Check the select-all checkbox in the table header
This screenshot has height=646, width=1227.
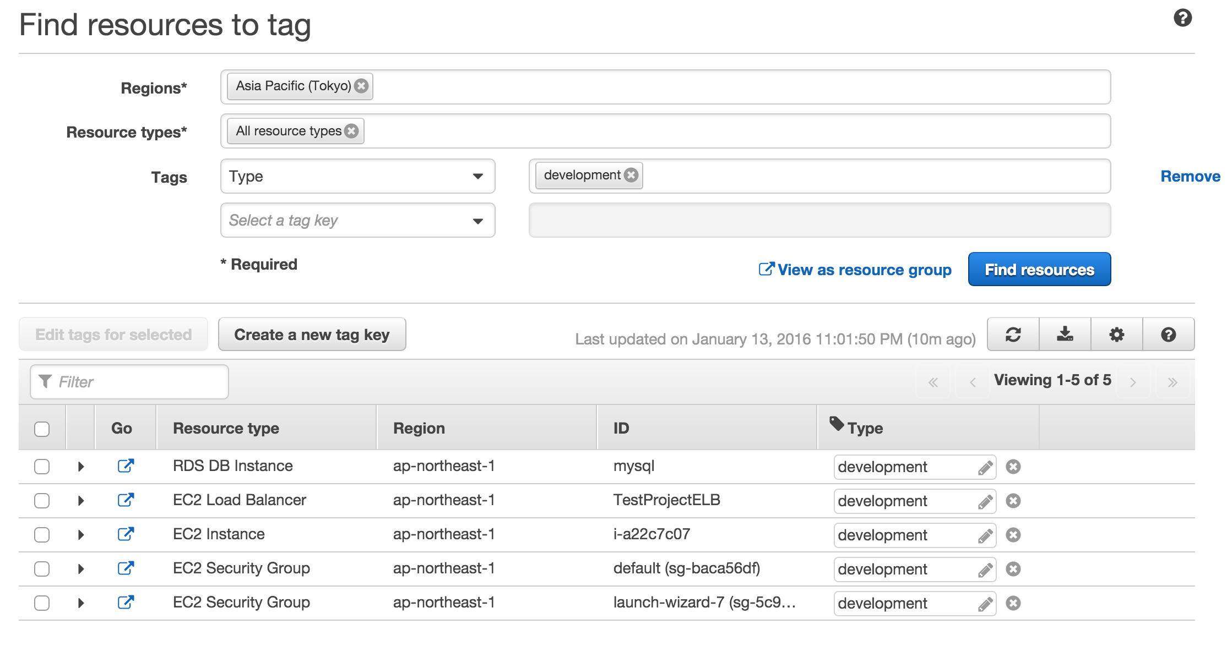[x=42, y=428]
